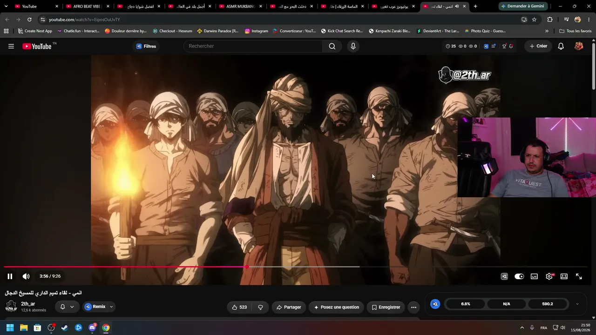
Task: Switch to the أجمل بلد في العالم tab
Action: pos(190,7)
